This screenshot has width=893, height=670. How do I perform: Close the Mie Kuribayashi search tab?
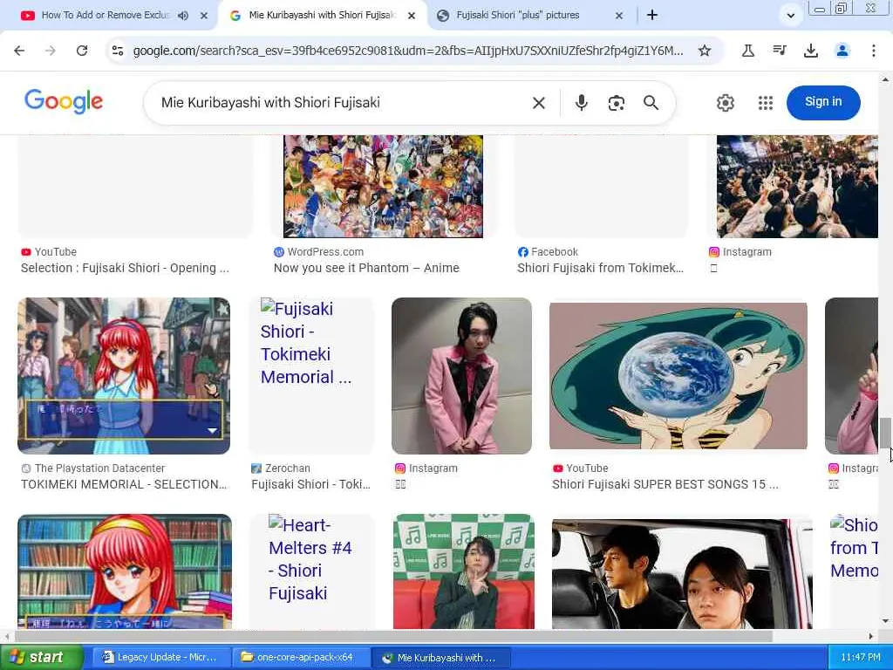pos(412,16)
